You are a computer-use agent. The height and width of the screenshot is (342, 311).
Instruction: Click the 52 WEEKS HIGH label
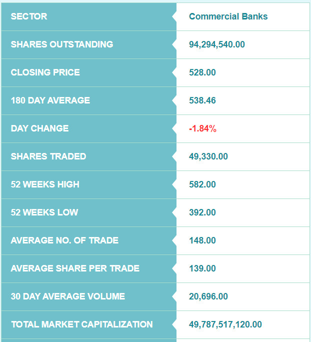[x=45, y=184]
